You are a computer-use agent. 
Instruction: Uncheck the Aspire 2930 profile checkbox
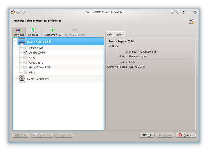25,53
